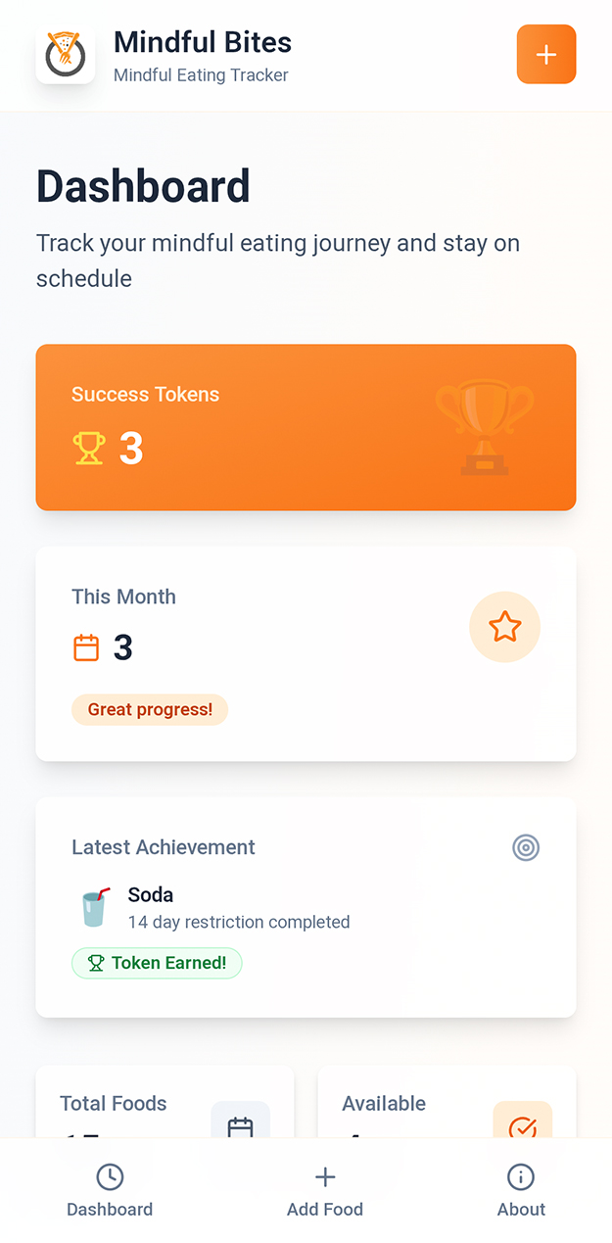Click the small trophy icon beside Success Tokens count

pos(89,448)
